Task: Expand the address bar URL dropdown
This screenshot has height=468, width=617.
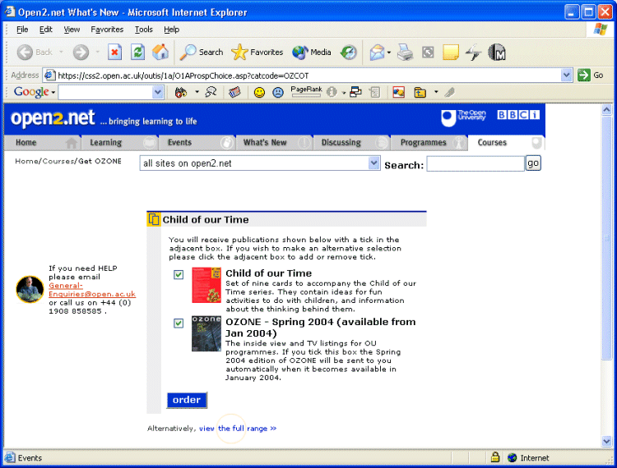Action: pos(566,75)
